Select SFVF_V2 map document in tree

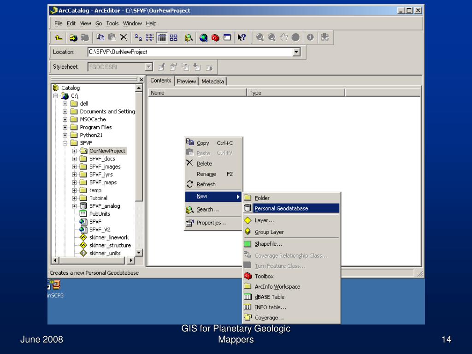[100, 230]
